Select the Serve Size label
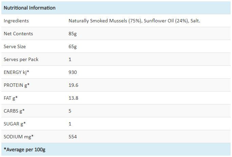The image size is (232, 157). pos(15,46)
